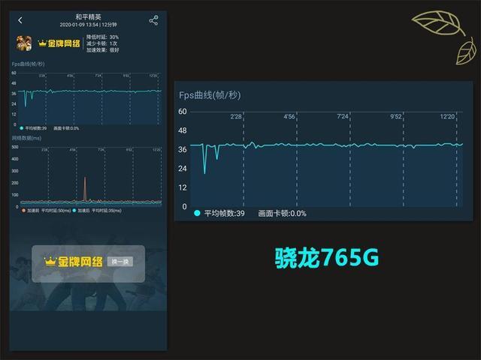This screenshot has height=360, width=481.
Task: Click the 9'52 time marker in enlarged chart
Action: tap(396, 117)
